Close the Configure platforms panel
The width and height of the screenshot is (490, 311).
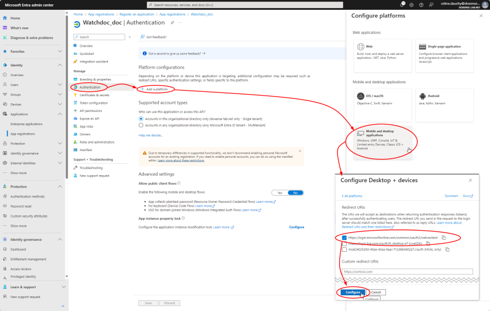pyautogui.click(x=480, y=16)
